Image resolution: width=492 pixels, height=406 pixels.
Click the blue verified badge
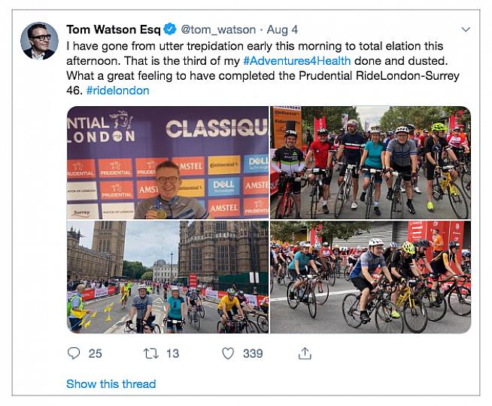click(x=171, y=29)
